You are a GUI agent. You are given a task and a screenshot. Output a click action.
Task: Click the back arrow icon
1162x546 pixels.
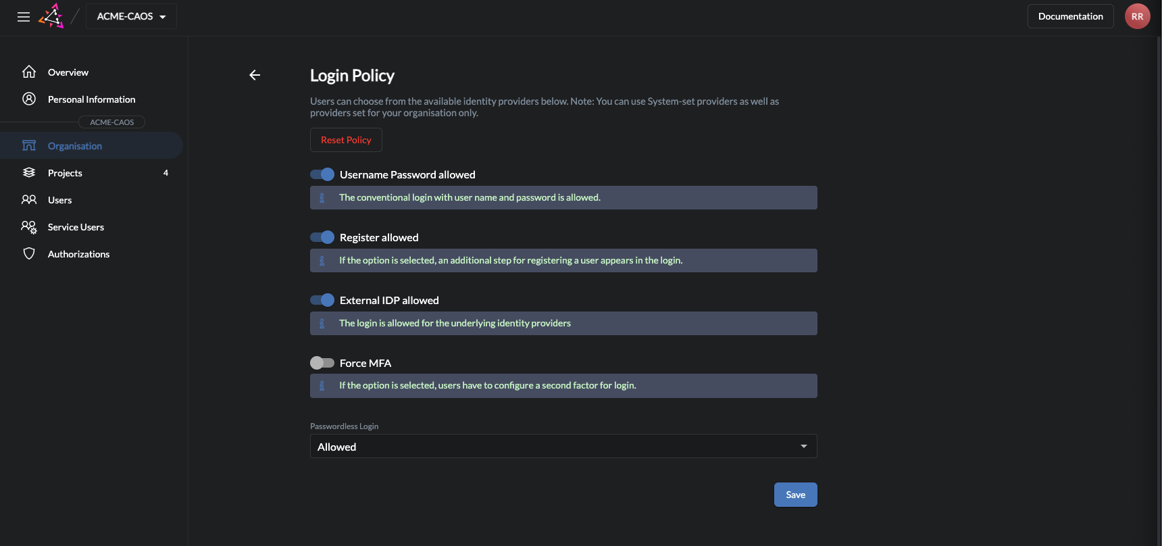pyautogui.click(x=255, y=75)
